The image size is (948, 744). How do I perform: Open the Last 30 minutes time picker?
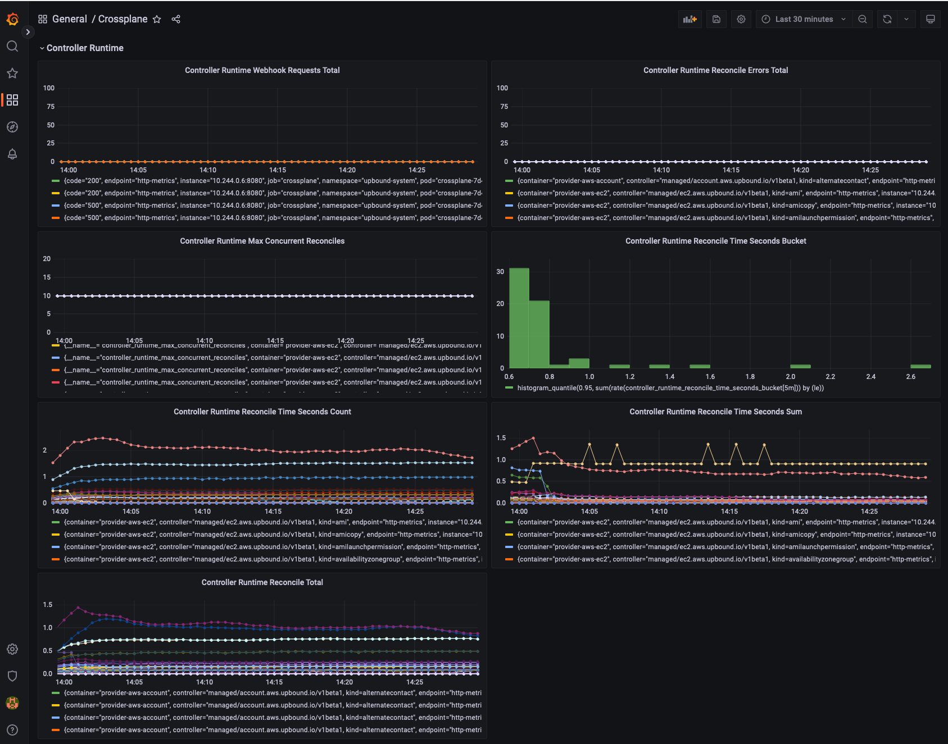click(804, 19)
